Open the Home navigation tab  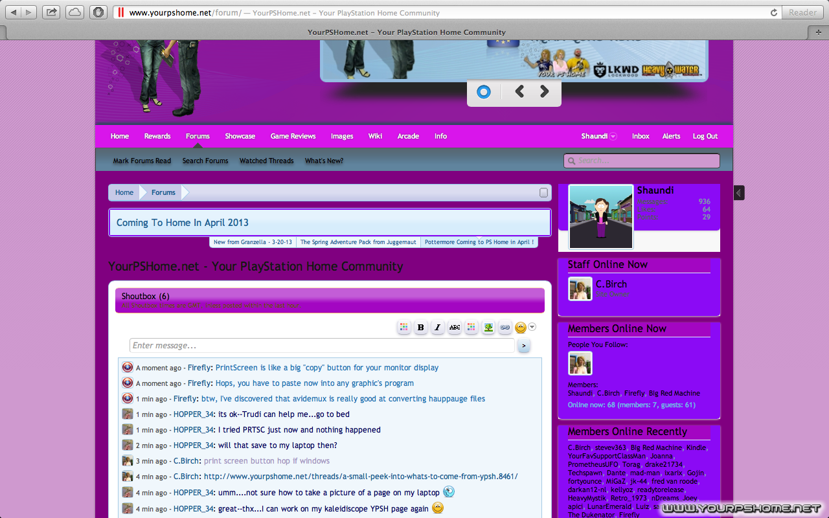[120, 136]
